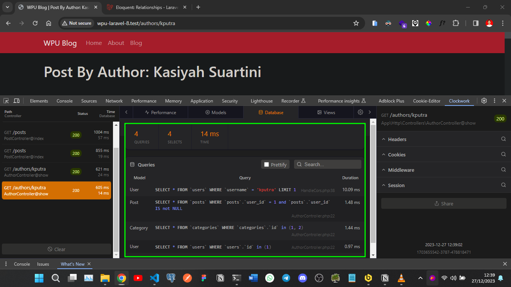
Task: Navigate to the Blog link on WPU Blog
Action: tap(136, 43)
